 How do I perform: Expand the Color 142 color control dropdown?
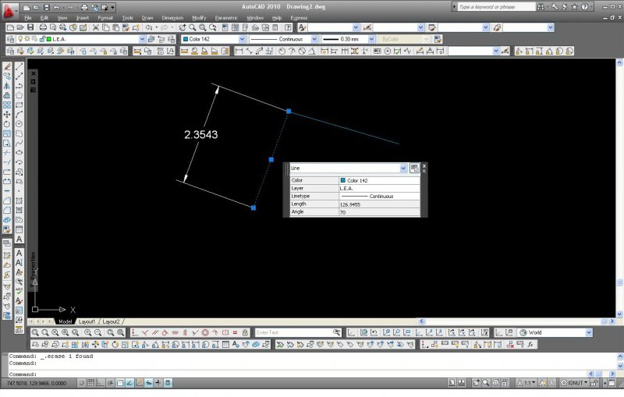pos(242,38)
